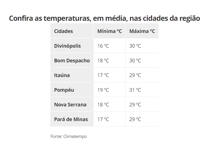Click the Pará de Minas row label
This screenshot has height=149, width=206.
(x=72, y=119)
